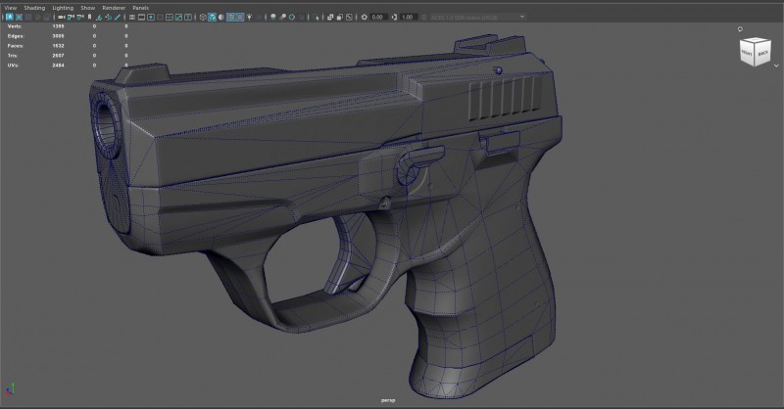Toggle the Film Gate icon

[141, 17]
